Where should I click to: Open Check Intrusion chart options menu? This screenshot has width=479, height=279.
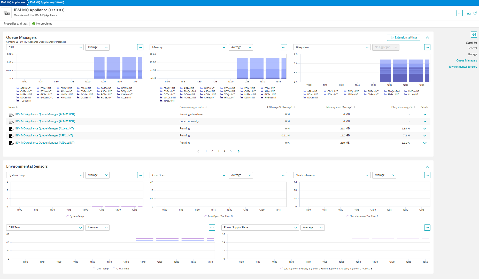(427, 175)
